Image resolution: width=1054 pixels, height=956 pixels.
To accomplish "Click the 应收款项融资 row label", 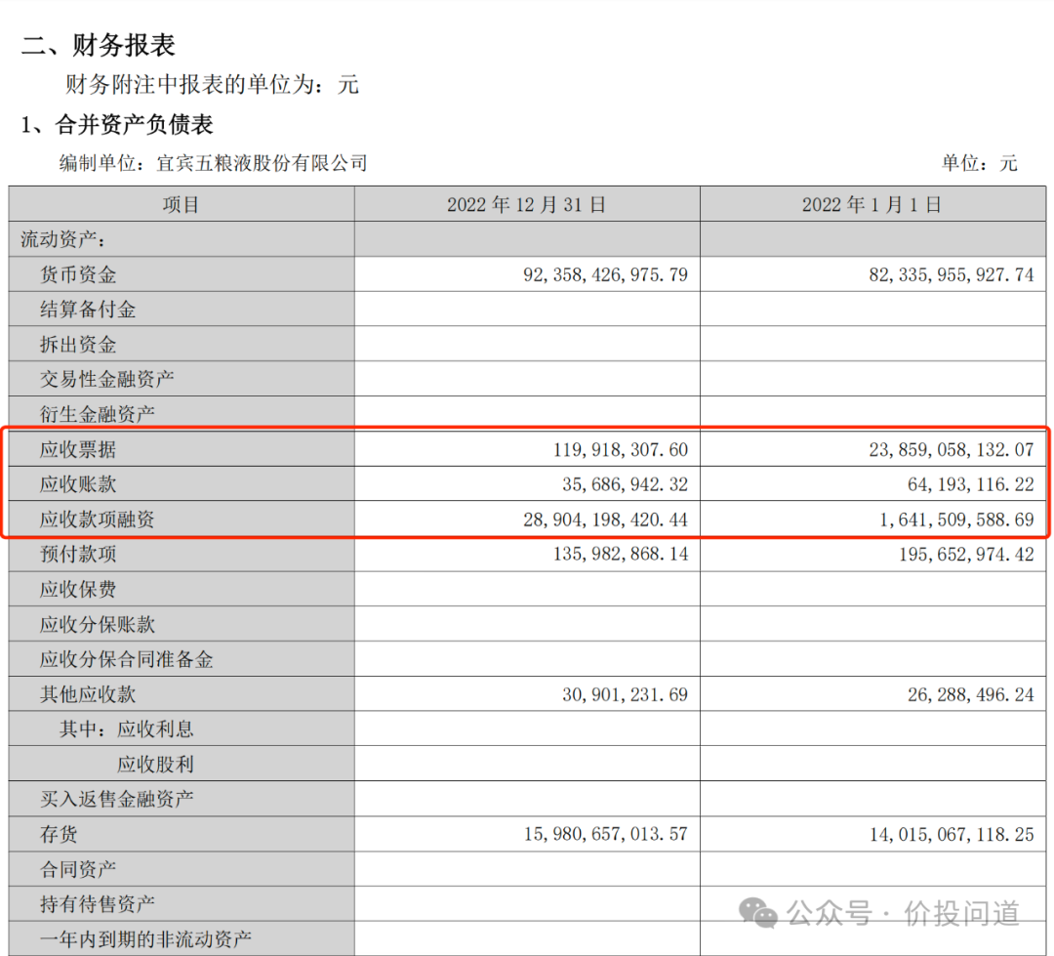I will (98, 519).
